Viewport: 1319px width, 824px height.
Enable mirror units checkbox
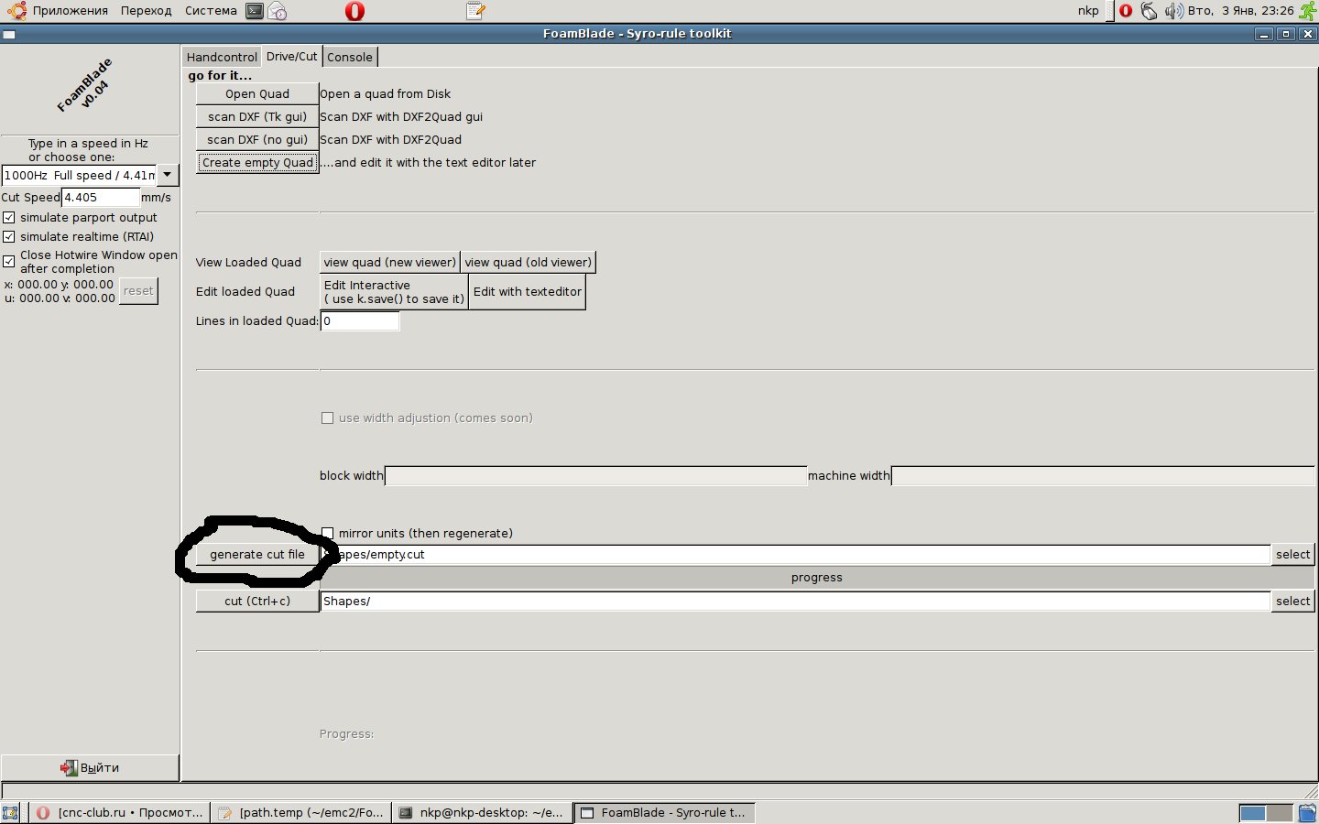click(x=327, y=533)
